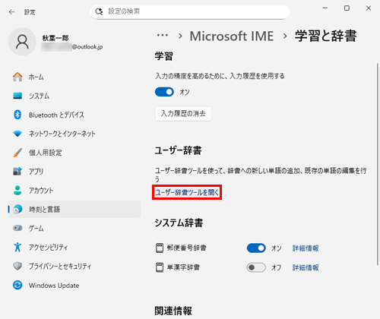Viewport: 380px width, 319px height.
Task: Open ホーム in the sidebar
Action: click(74, 77)
